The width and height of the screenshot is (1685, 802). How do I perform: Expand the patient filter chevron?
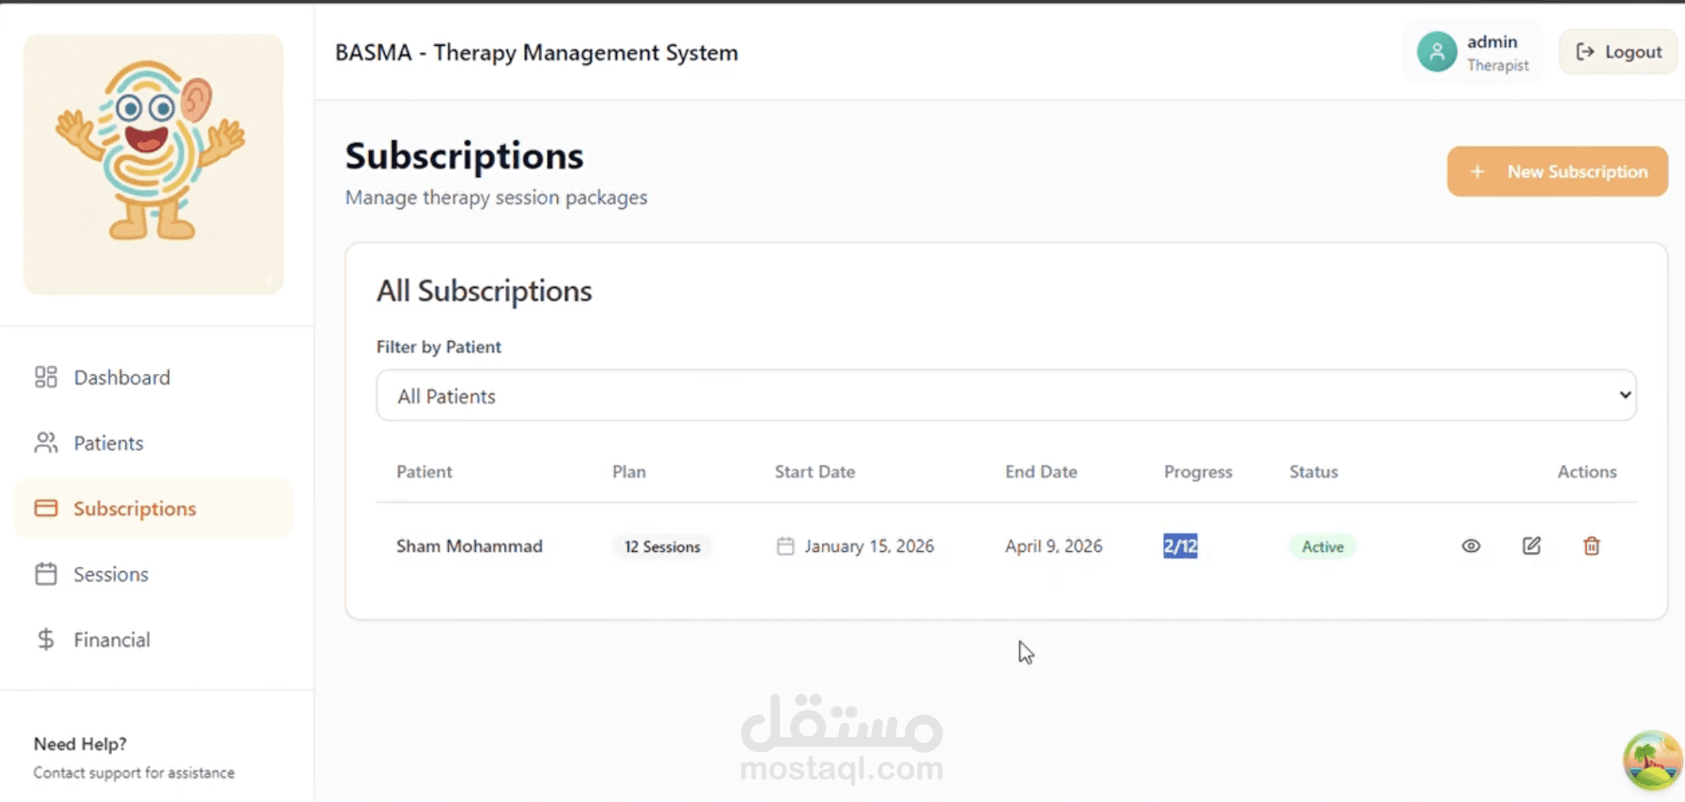click(x=1625, y=395)
